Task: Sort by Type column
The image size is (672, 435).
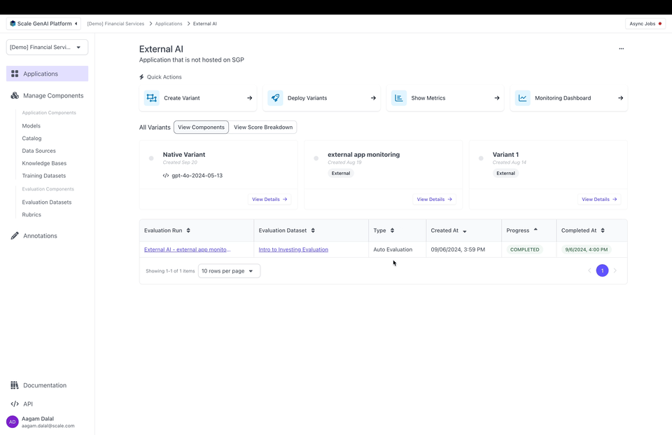Action: pos(392,230)
